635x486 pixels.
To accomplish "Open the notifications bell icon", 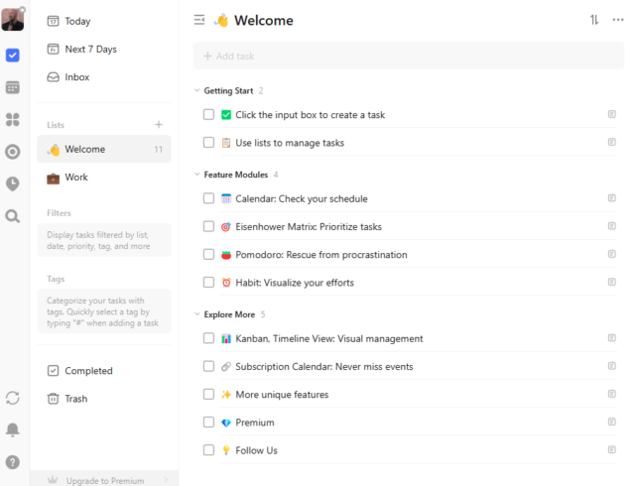I will [13, 429].
